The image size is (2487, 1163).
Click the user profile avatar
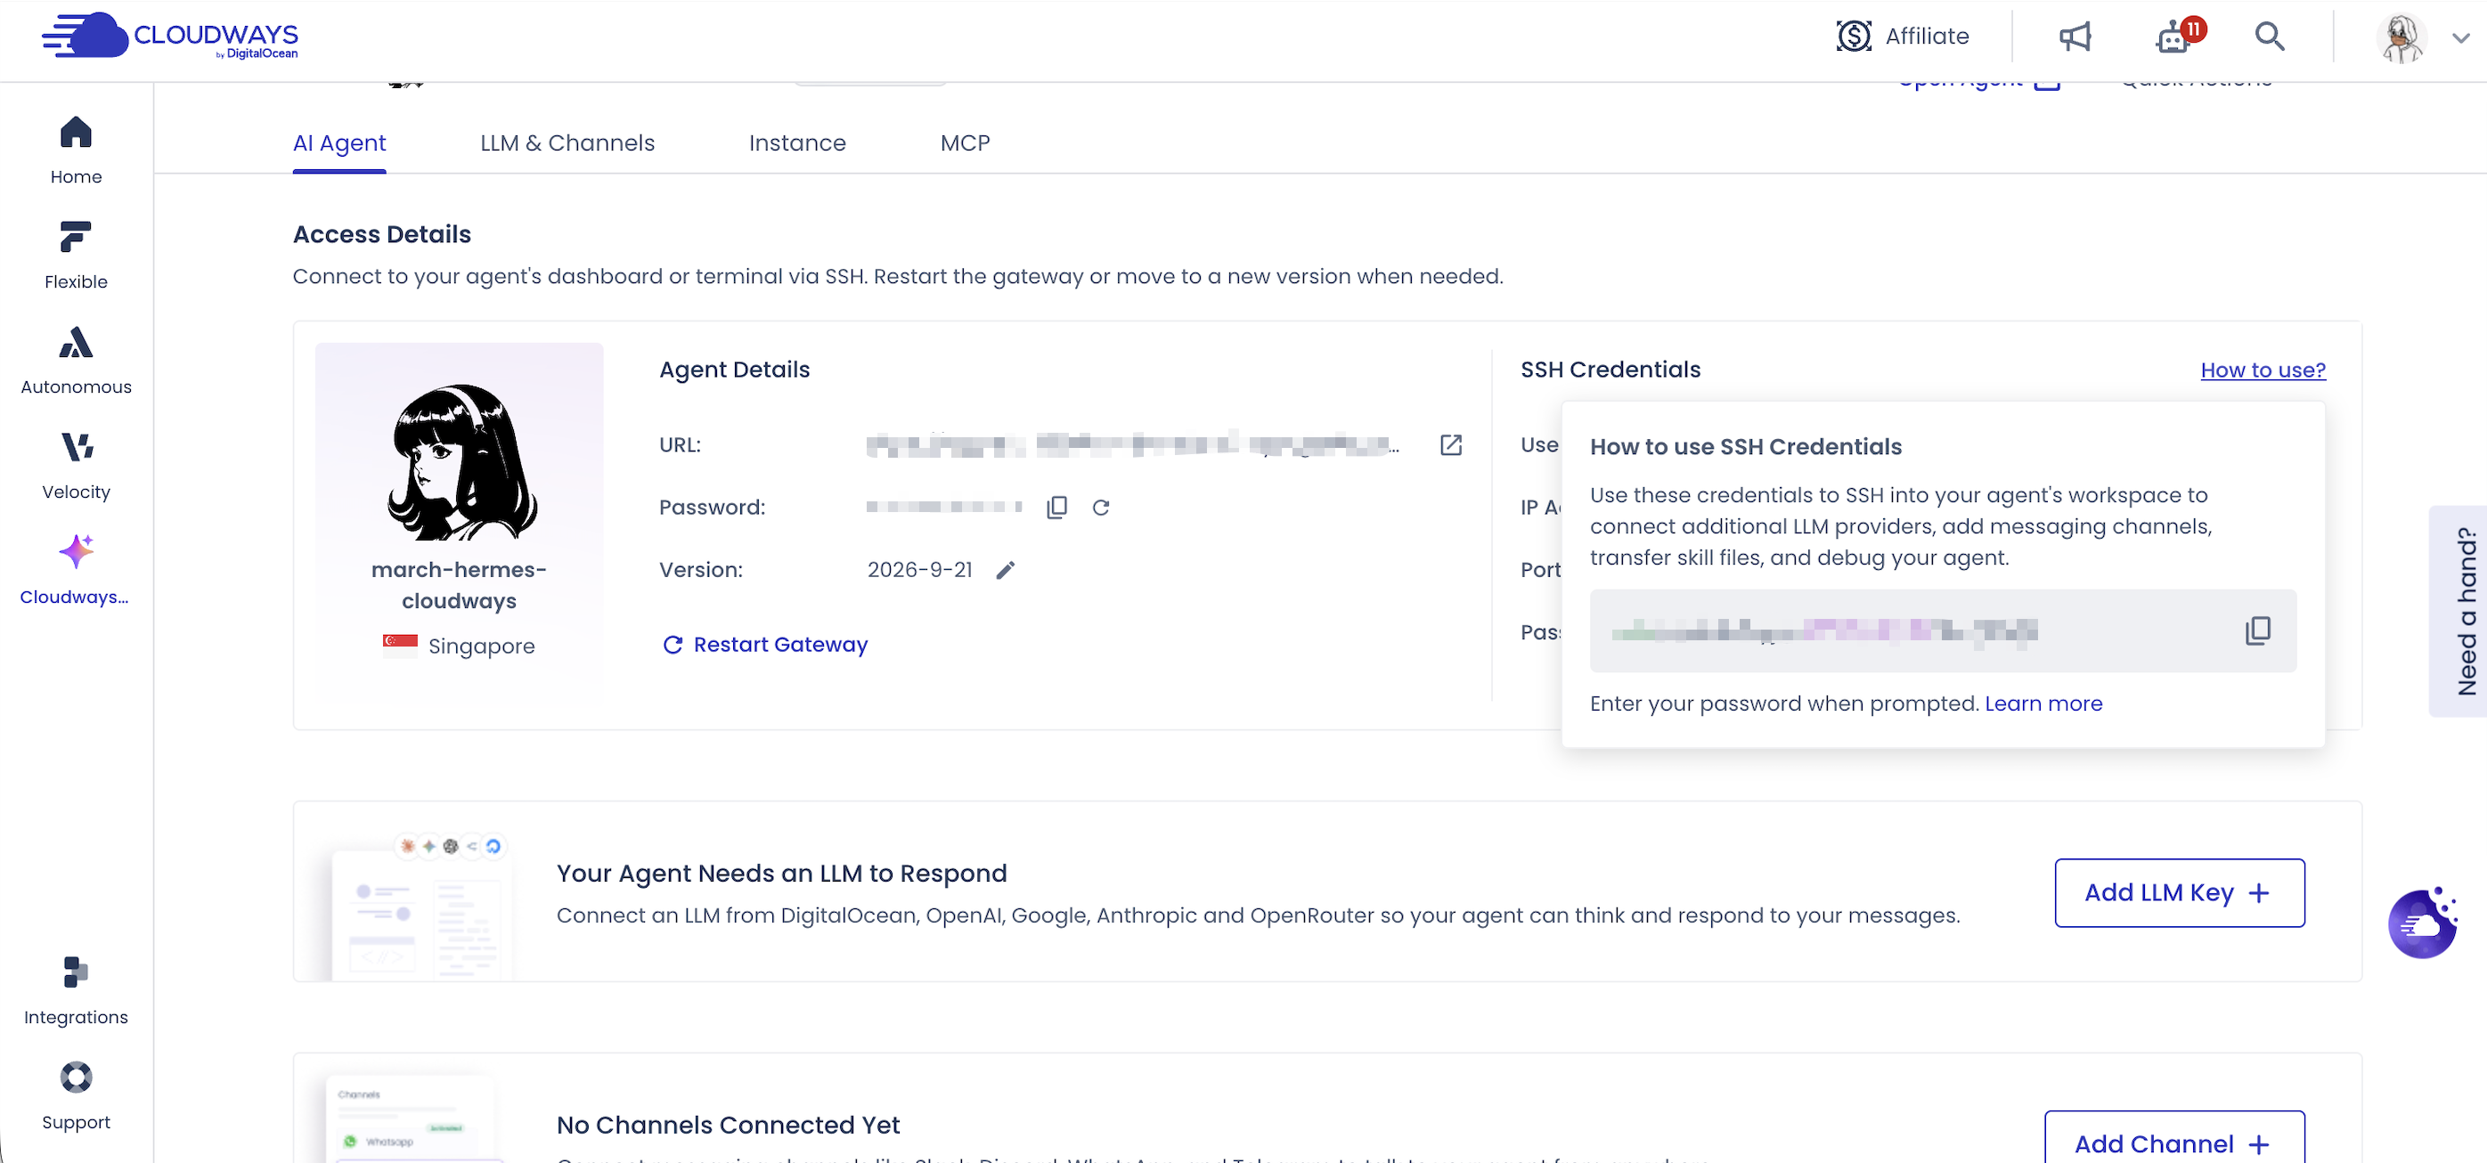point(2401,37)
